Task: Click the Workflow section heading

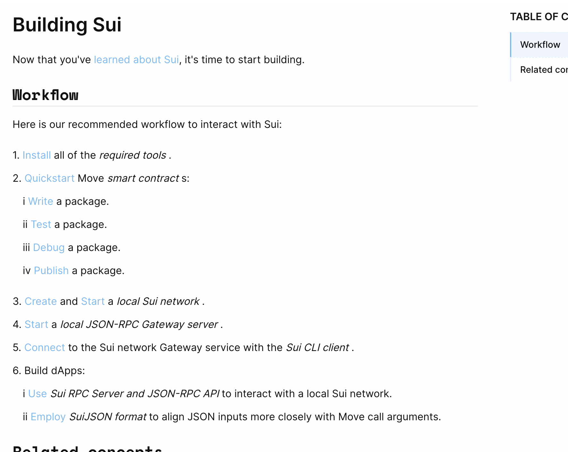Action: coord(45,95)
